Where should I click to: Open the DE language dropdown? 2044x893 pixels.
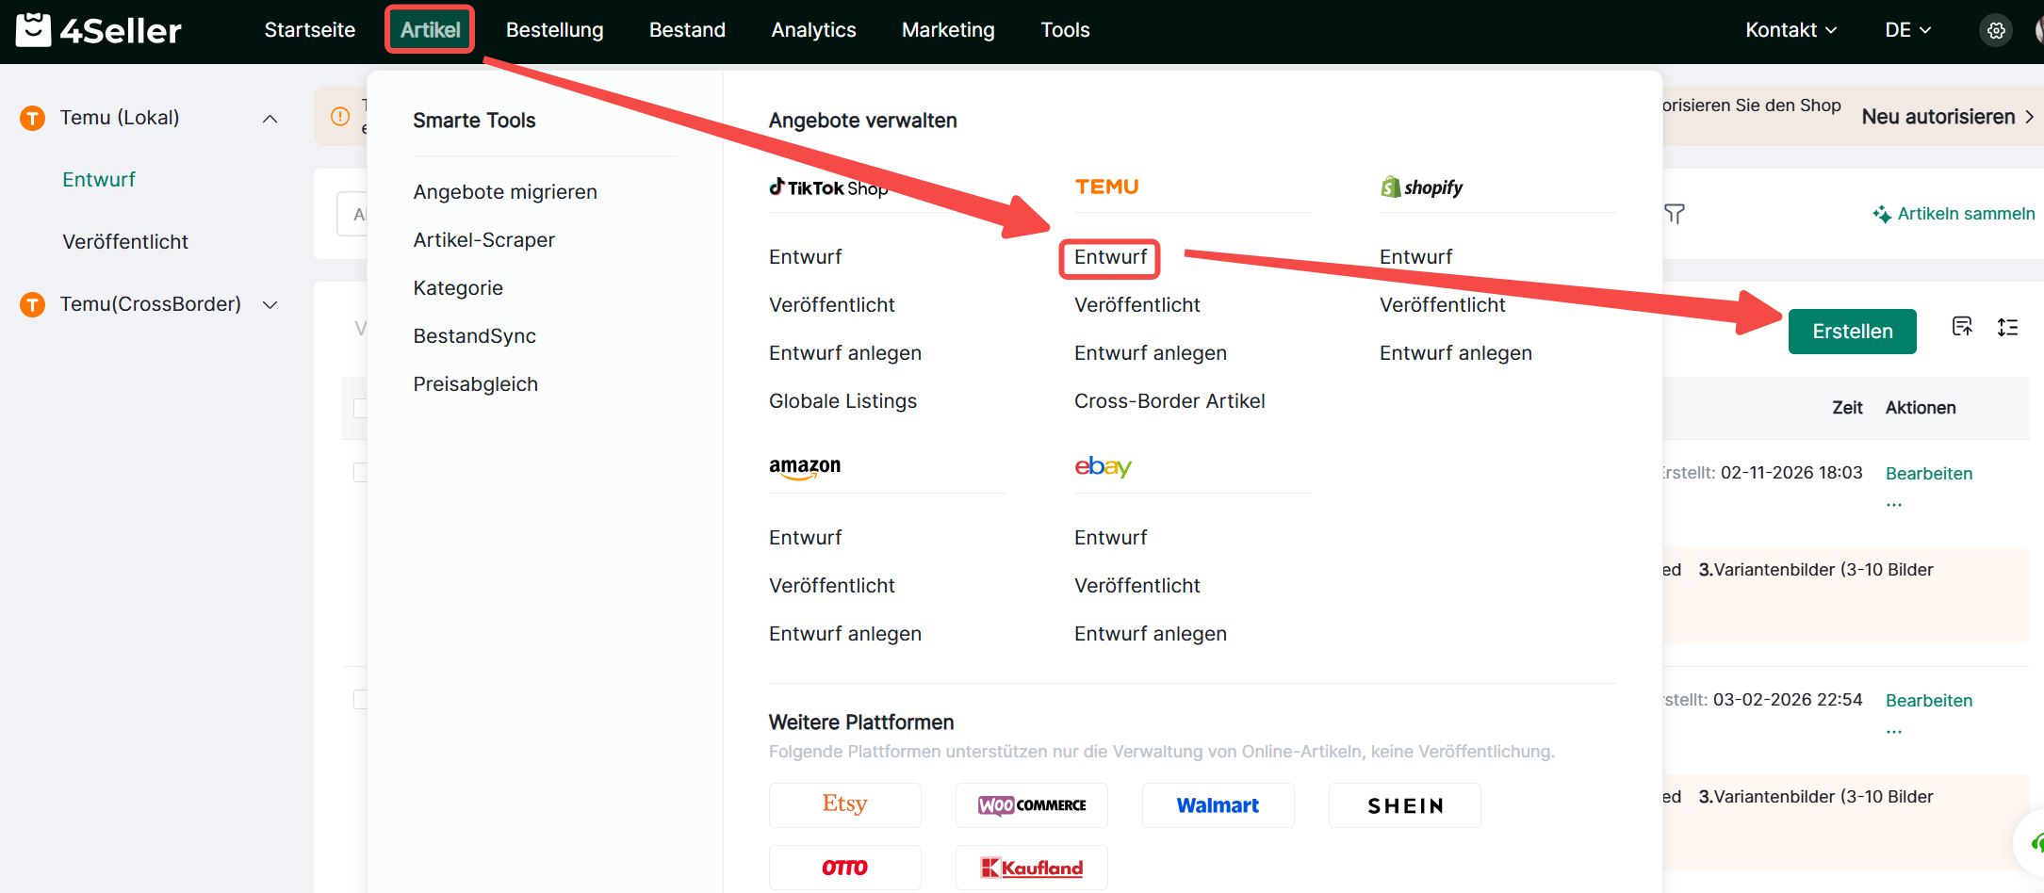coord(1907,30)
